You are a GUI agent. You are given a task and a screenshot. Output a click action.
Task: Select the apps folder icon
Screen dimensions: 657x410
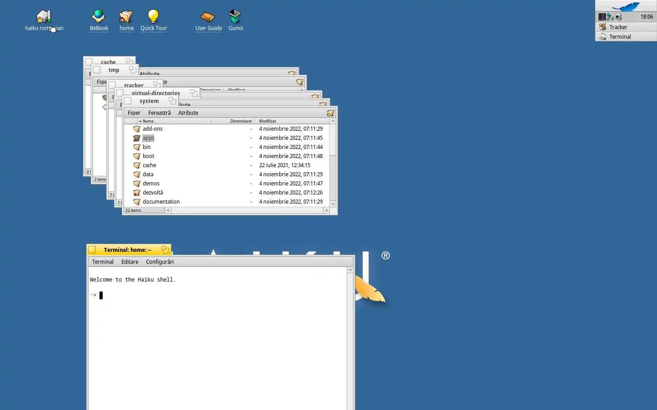pos(136,138)
